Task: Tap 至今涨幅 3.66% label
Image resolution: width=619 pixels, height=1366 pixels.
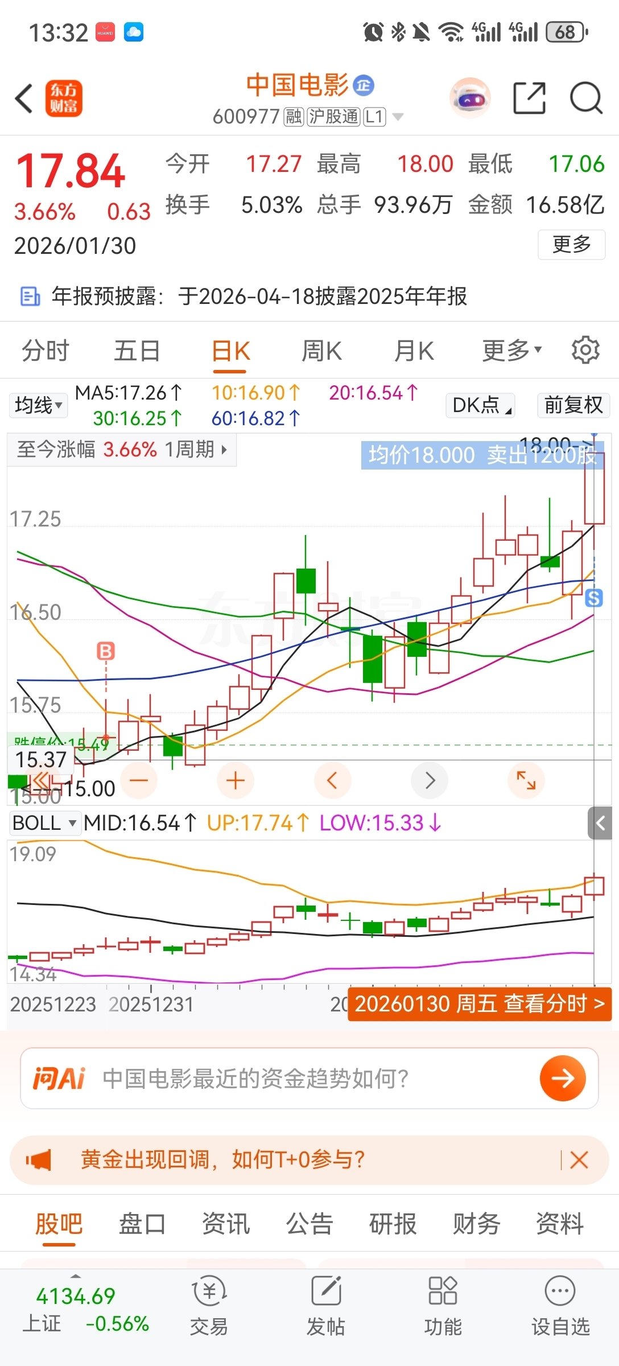Action: (87, 450)
